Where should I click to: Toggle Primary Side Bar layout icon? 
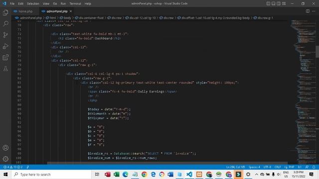268,3
